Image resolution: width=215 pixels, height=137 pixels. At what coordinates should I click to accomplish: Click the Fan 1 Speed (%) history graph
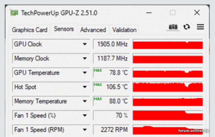click(x=168, y=115)
